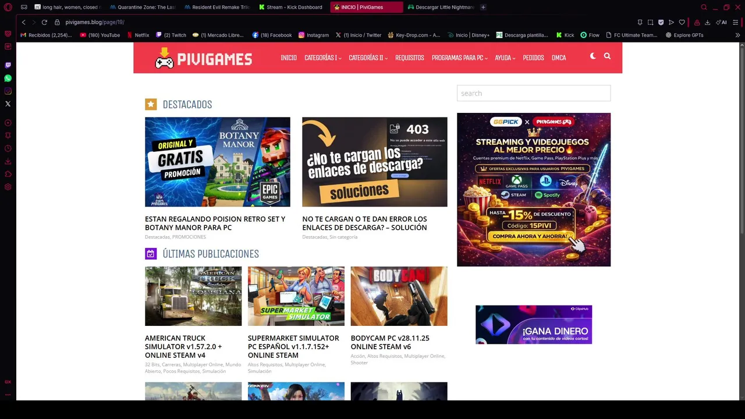Expand the Categorías II dropdown menu
745x419 pixels.
coord(368,58)
